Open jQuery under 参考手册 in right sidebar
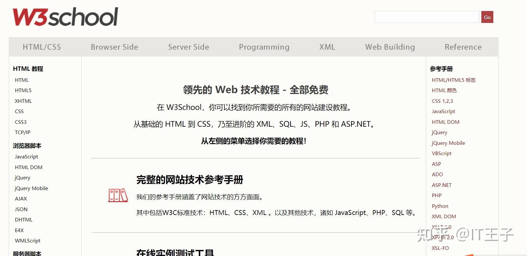 pyautogui.click(x=440, y=133)
